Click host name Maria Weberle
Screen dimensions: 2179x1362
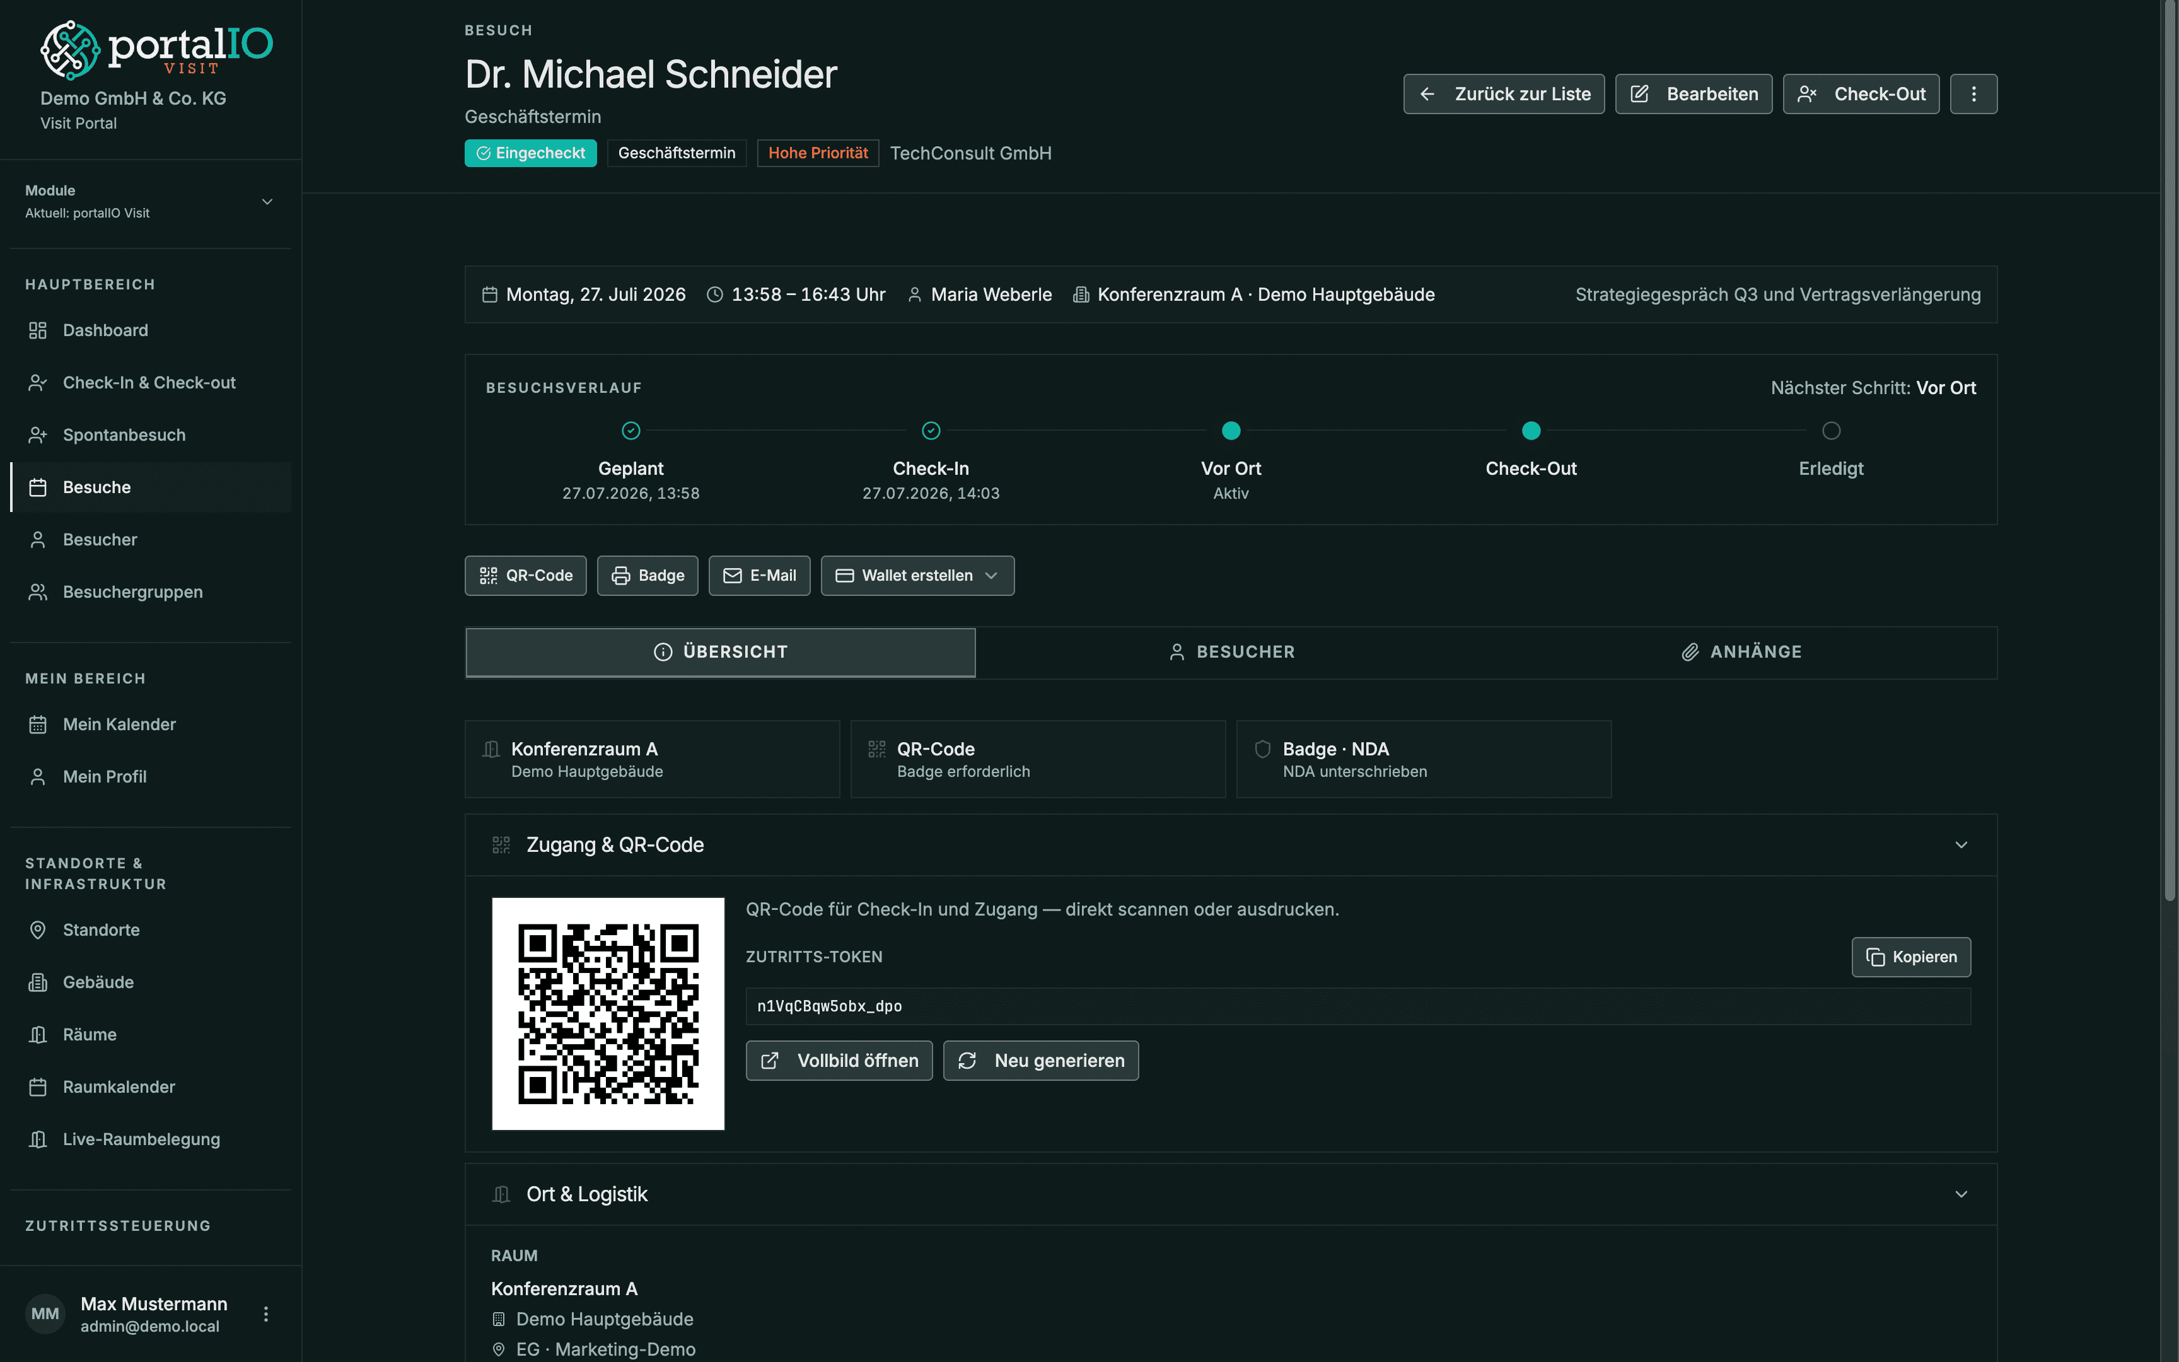tap(991, 294)
